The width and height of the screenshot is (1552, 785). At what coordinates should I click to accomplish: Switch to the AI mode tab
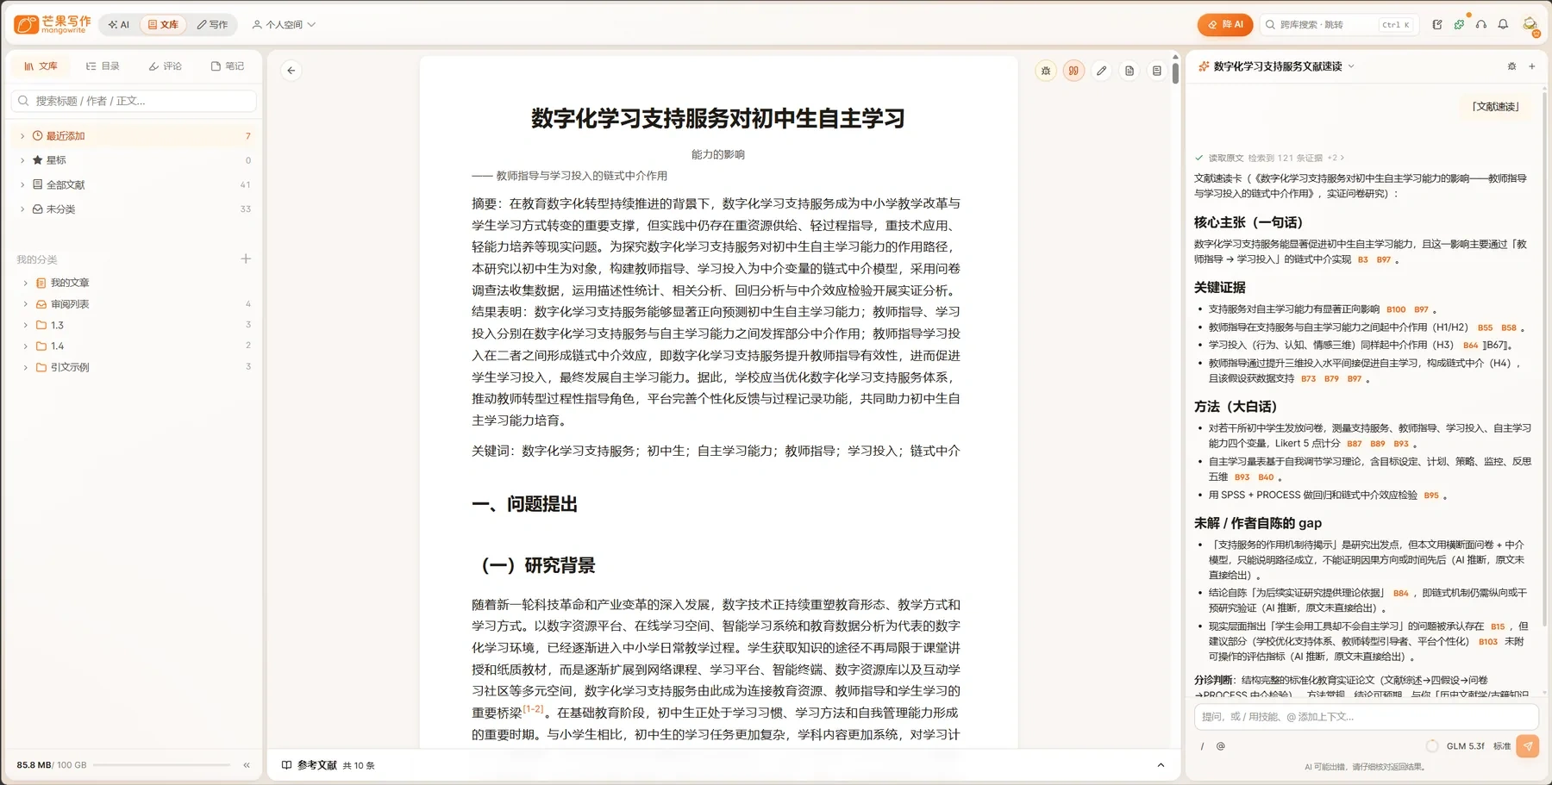119,25
